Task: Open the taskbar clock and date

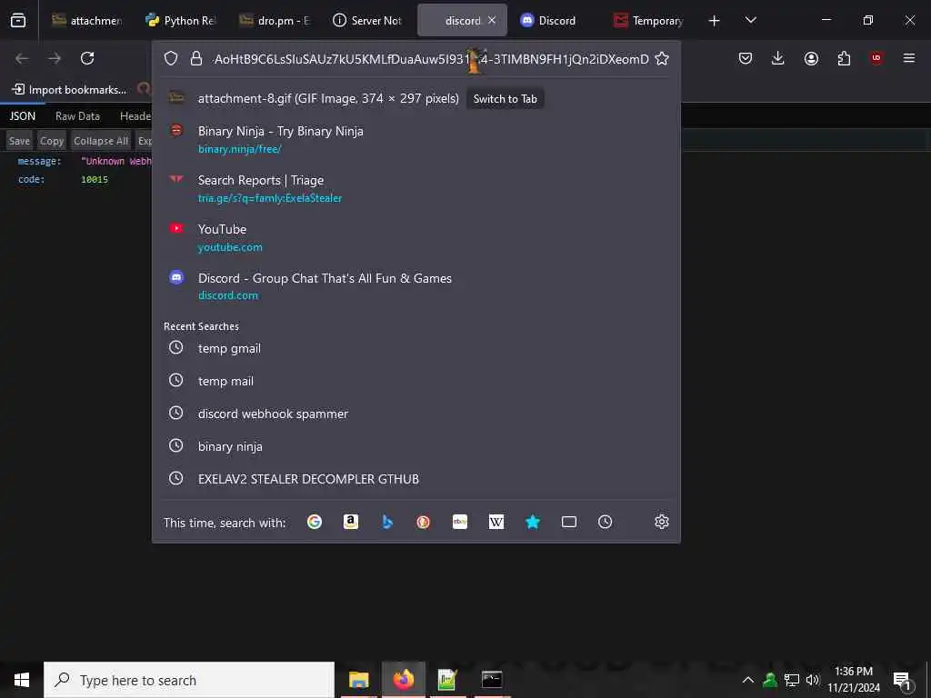Action: click(854, 680)
